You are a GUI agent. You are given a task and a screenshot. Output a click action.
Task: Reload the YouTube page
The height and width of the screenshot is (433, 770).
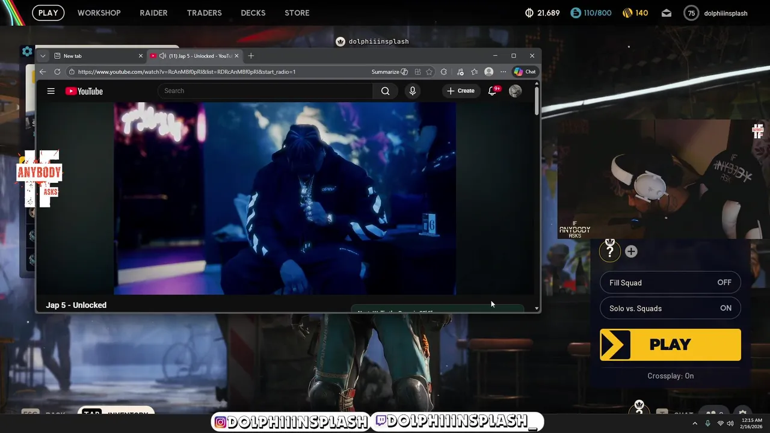point(57,72)
